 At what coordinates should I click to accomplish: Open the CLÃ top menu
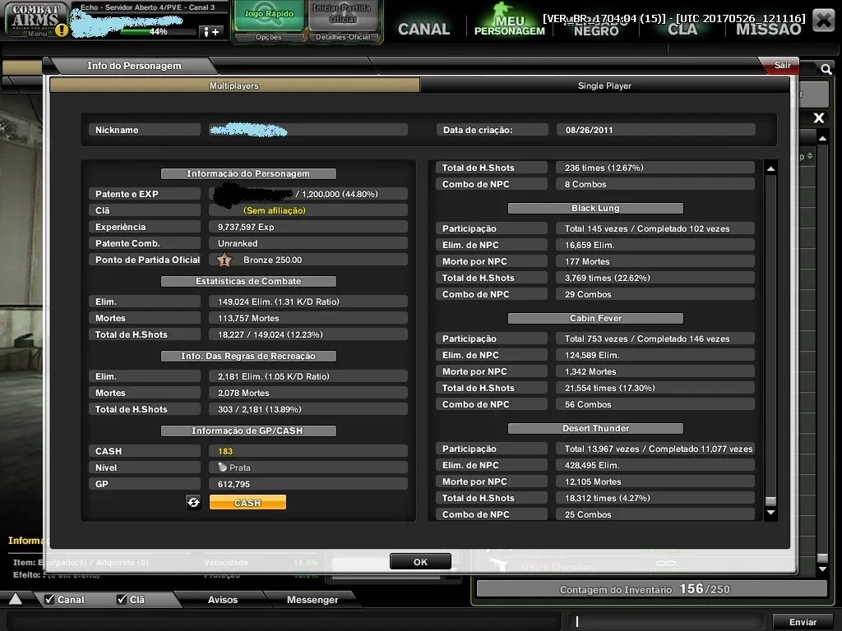(682, 30)
